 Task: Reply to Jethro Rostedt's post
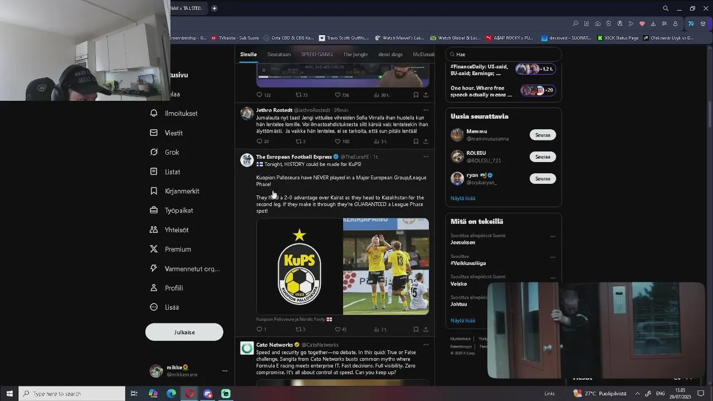(262, 141)
